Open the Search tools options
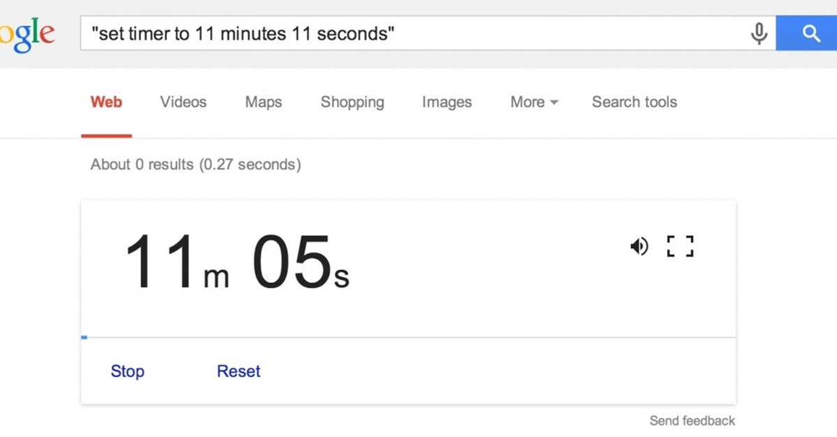This screenshot has width=837, height=437. 634,102
